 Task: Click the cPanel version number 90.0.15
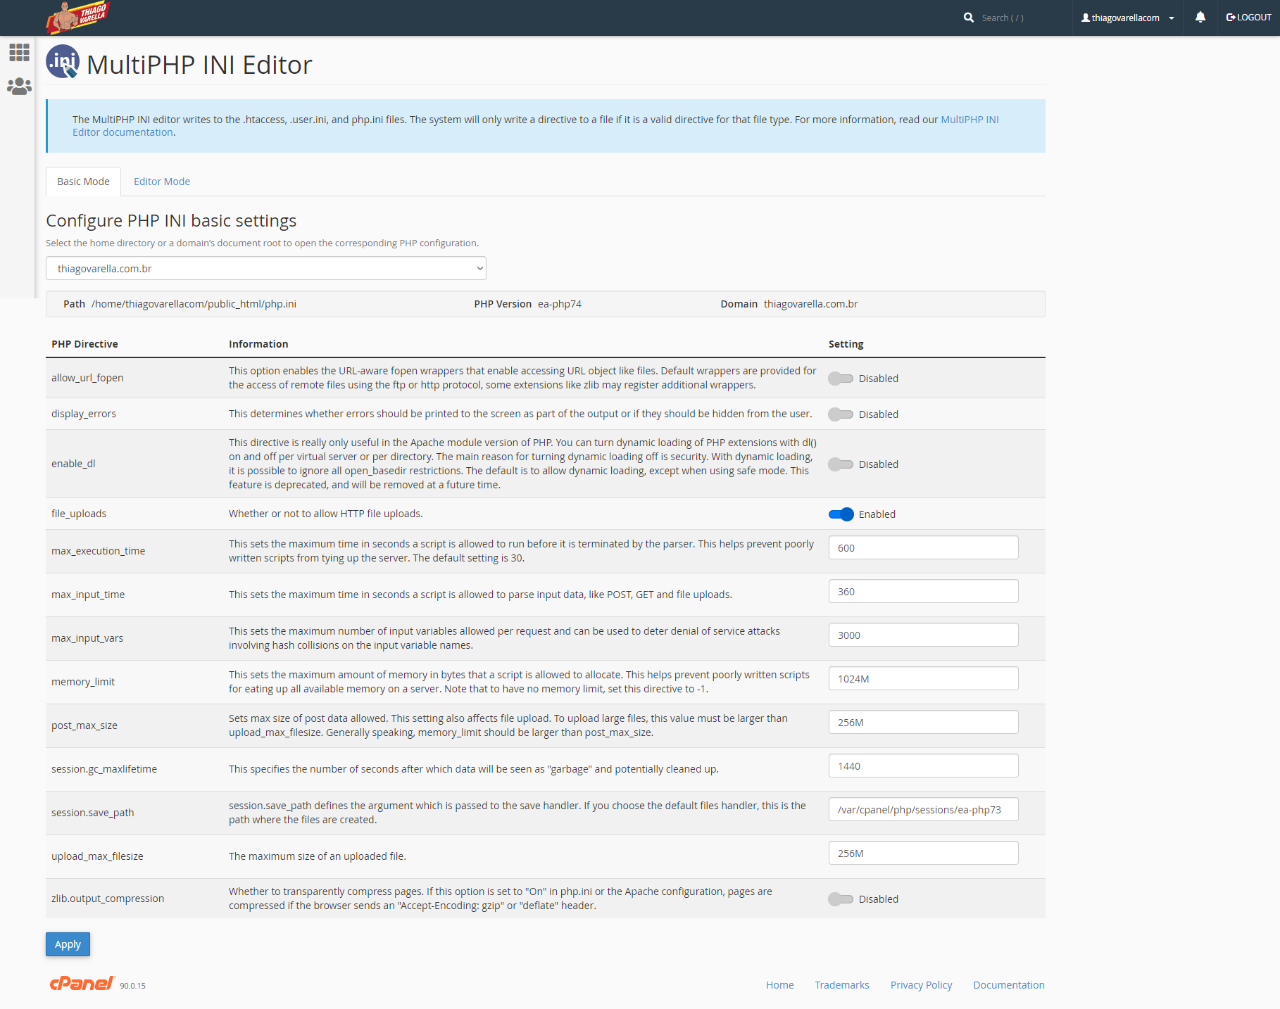tap(132, 986)
